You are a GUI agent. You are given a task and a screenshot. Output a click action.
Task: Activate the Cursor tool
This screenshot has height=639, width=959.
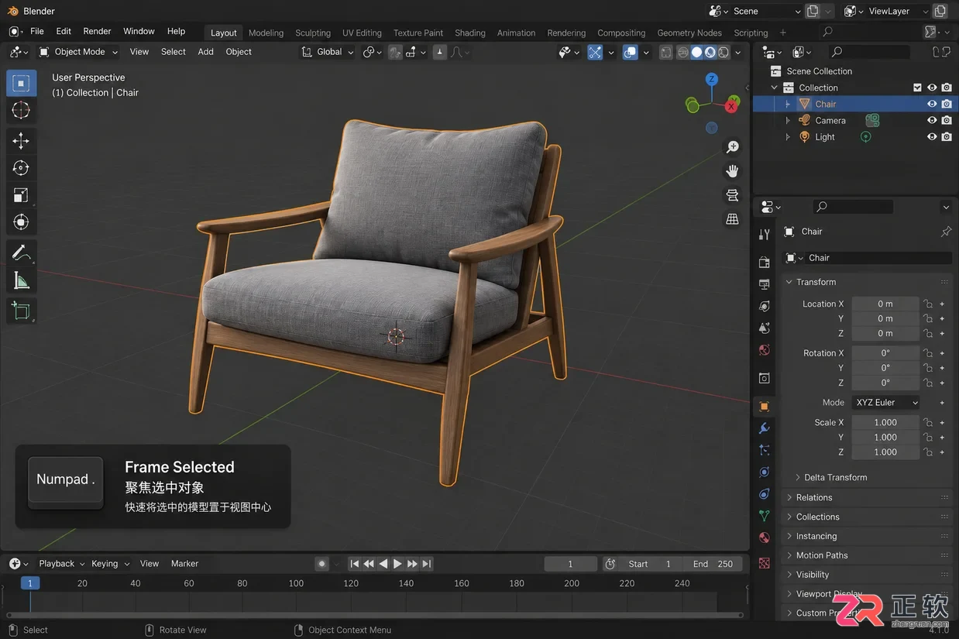[21, 110]
